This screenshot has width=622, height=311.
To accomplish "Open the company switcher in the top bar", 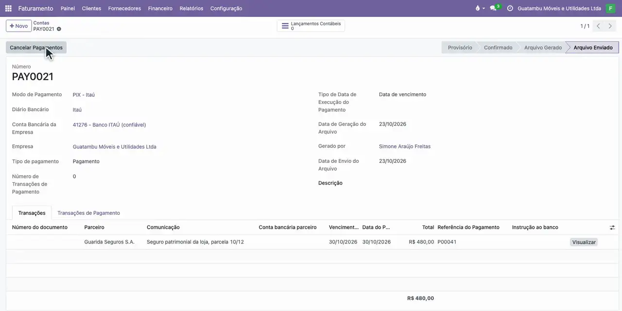I will (x=559, y=8).
